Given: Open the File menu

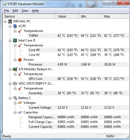Looking at the screenshot, I should 6,11.
